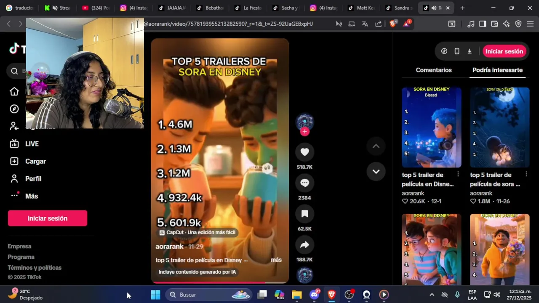Screen dimensions: 539x303
Task: Switch to the 'Bebatha' browser tab
Action: pyautogui.click(x=210, y=8)
